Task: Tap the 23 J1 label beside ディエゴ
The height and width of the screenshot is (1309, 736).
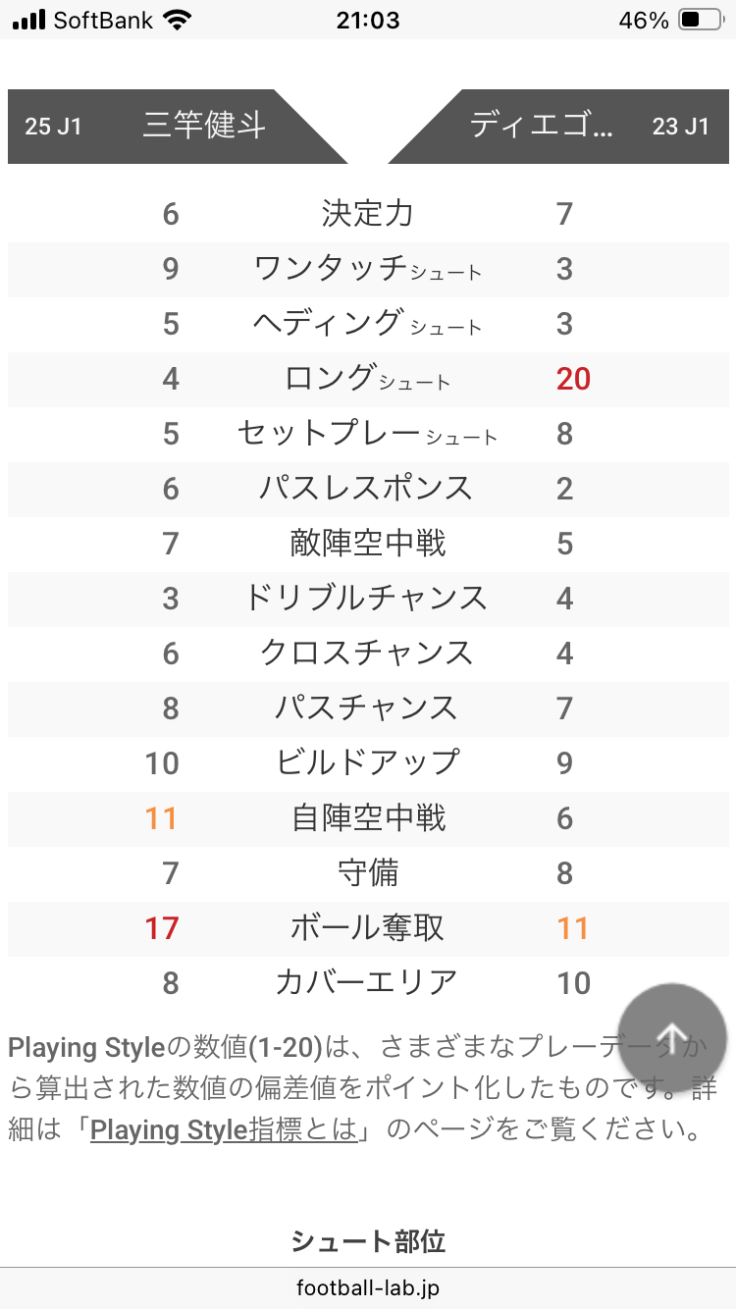Action: (680, 127)
